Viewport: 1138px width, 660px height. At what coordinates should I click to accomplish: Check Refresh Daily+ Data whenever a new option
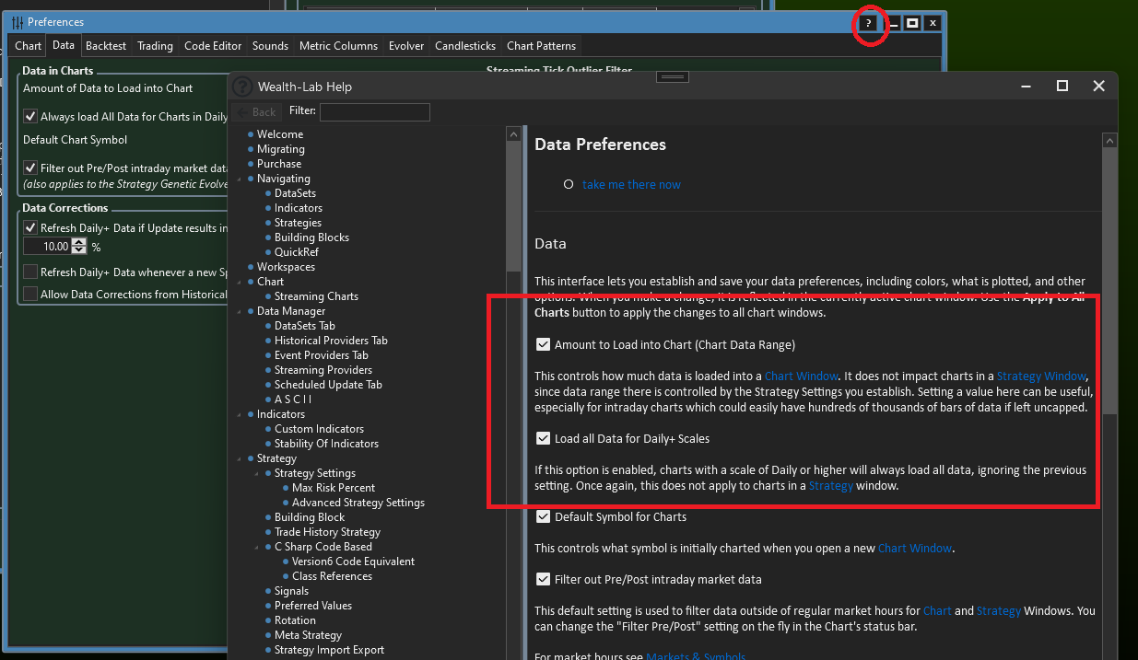click(x=30, y=272)
